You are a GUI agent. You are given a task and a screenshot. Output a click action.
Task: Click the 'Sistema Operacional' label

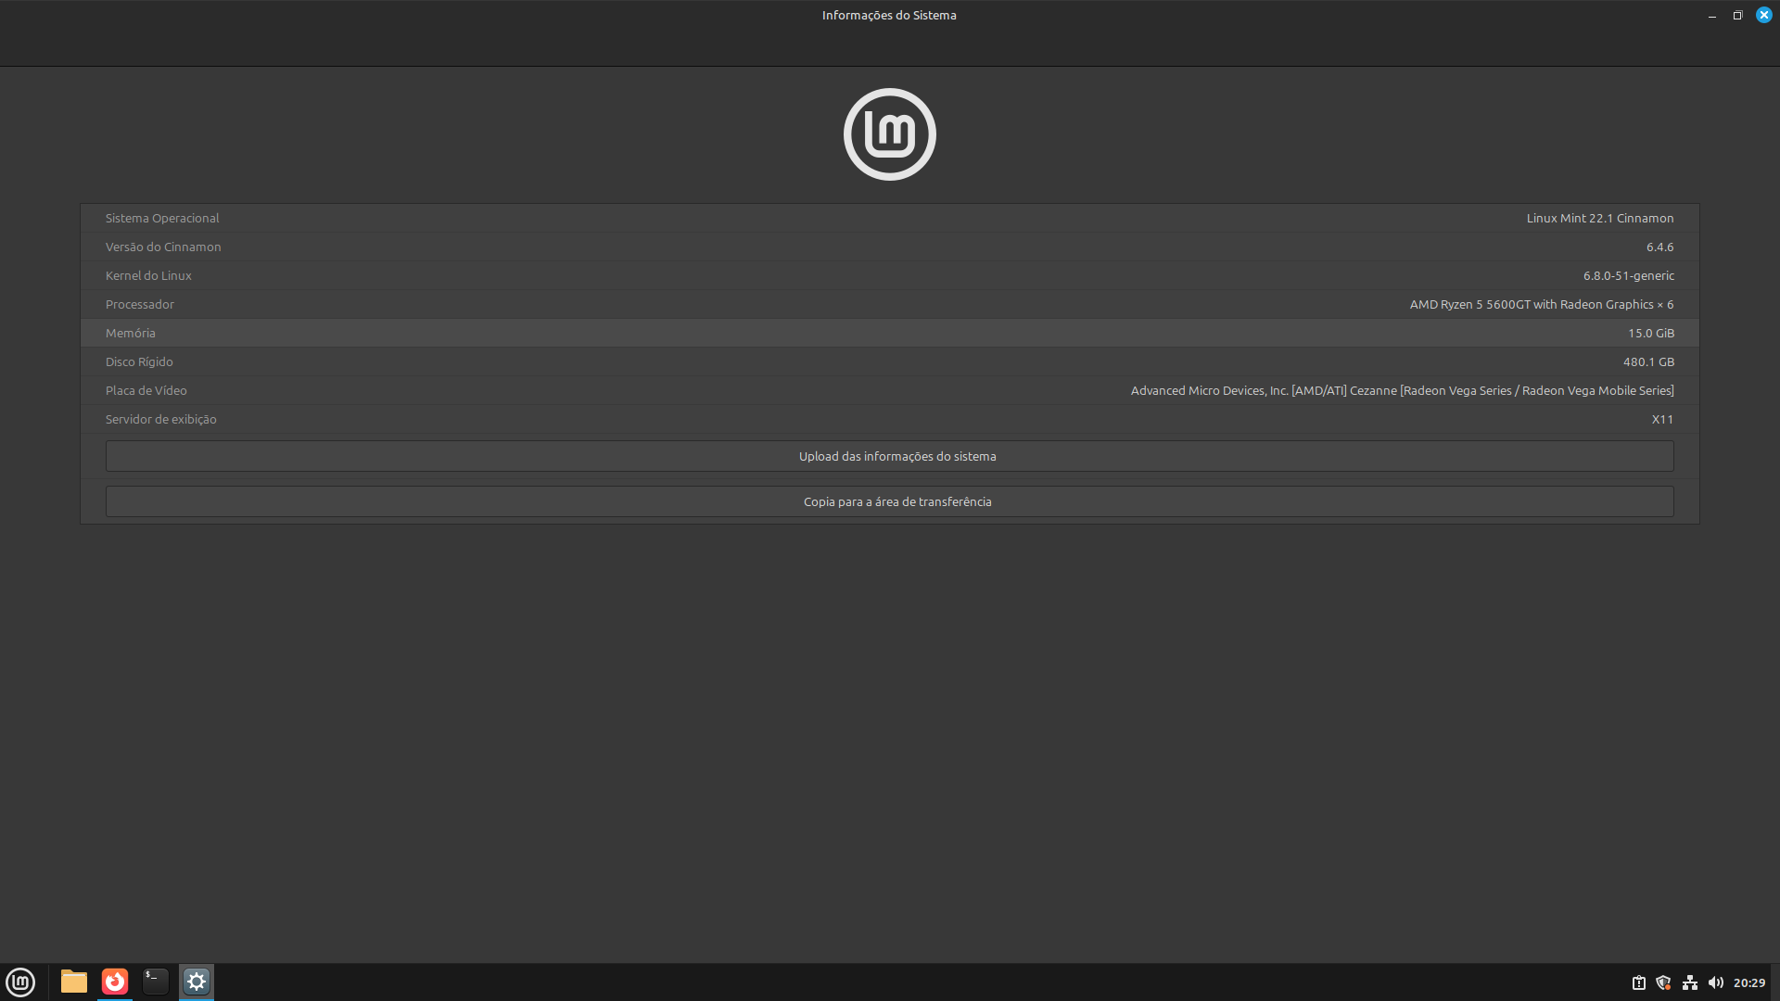point(162,218)
